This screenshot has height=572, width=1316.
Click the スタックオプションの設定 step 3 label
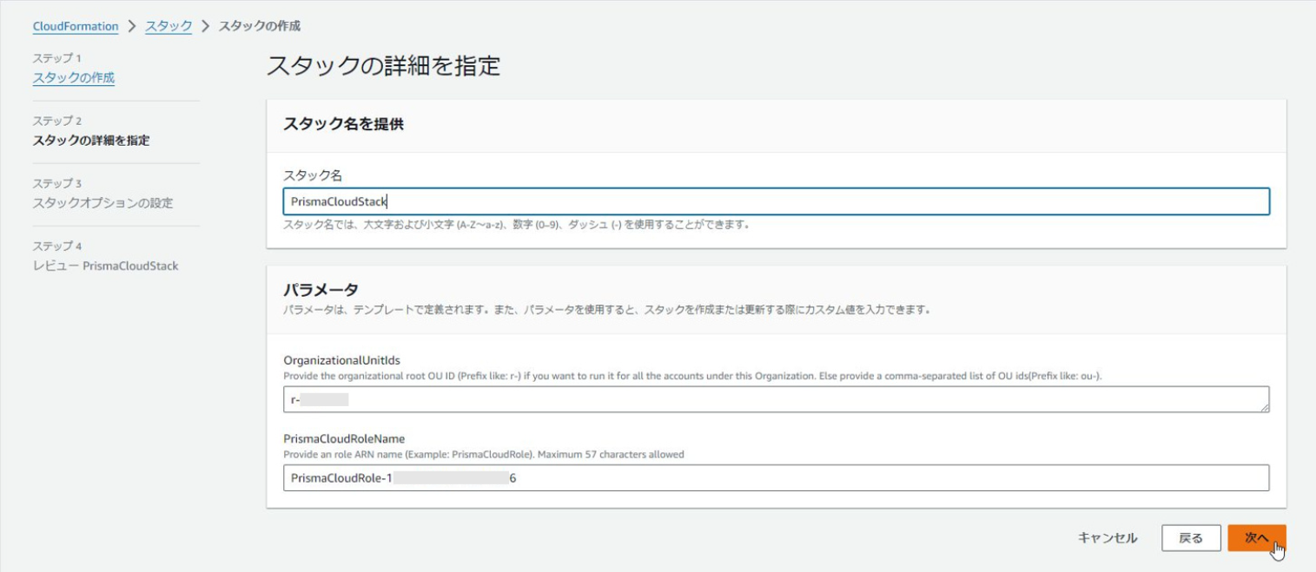[x=103, y=203]
